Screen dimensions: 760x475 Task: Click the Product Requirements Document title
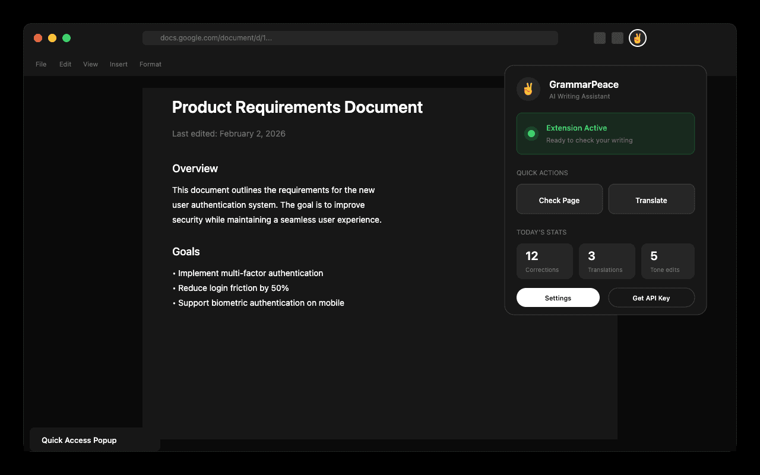[x=297, y=107]
